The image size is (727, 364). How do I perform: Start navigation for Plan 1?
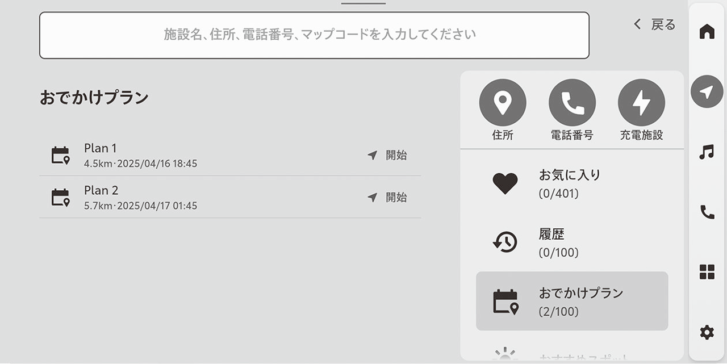click(x=387, y=155)
